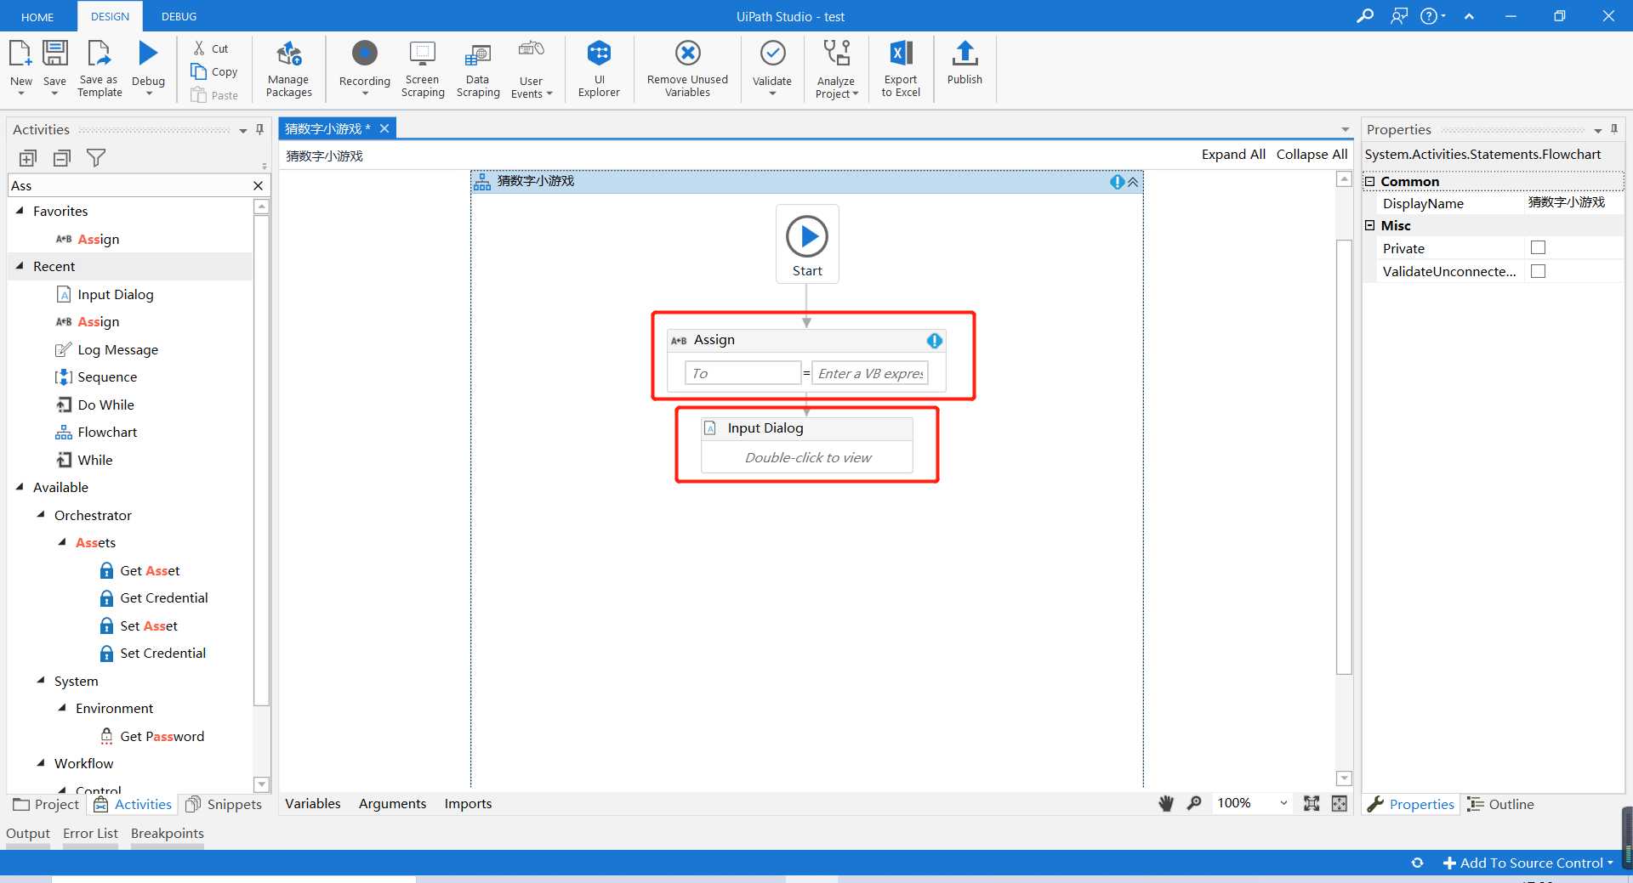The height and width of the screenshot is (883, 1633).
Task: Click Remove Unused Variables
Action: point(687,68)
